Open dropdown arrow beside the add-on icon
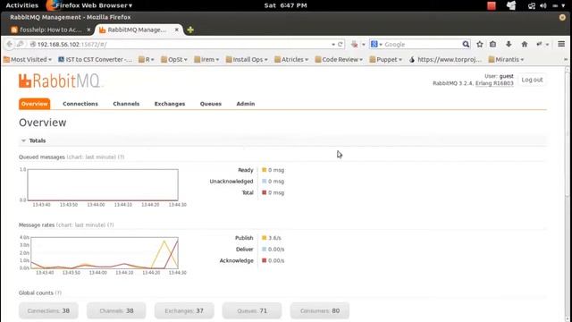The width and height of the screenshot is (572, 322). click(364, 45)
